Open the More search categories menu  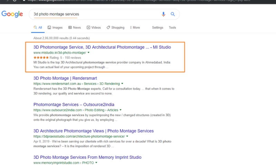tap(135, 27)
